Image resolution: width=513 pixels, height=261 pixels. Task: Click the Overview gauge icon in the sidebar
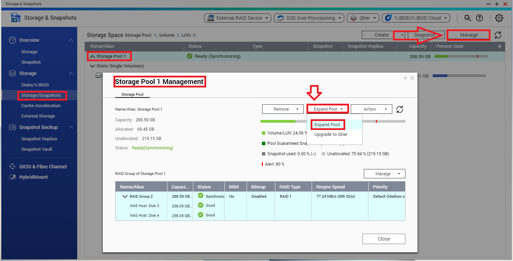coord(12,40)
